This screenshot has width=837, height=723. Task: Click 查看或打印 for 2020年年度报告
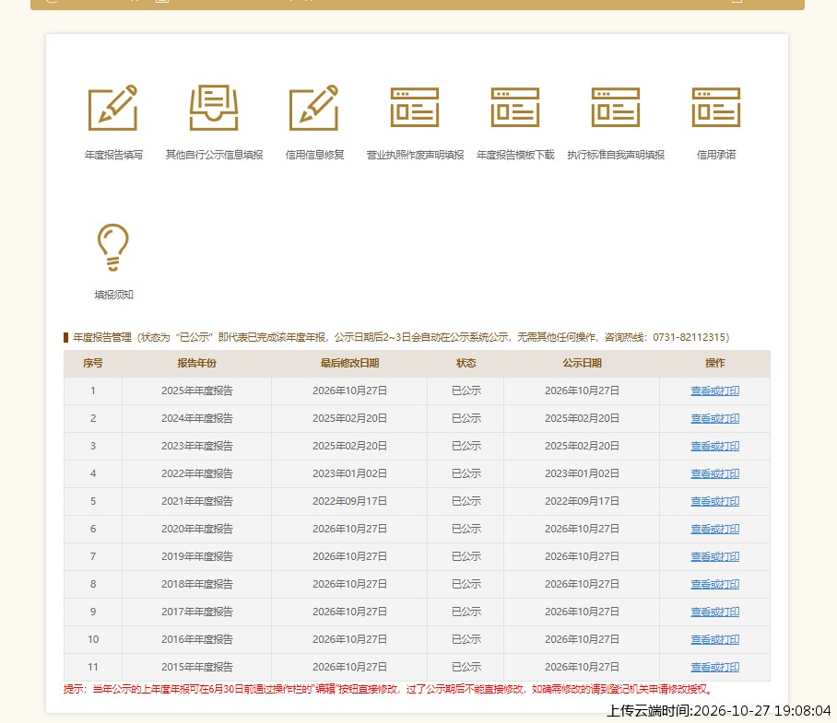click(x=714, y=530)
